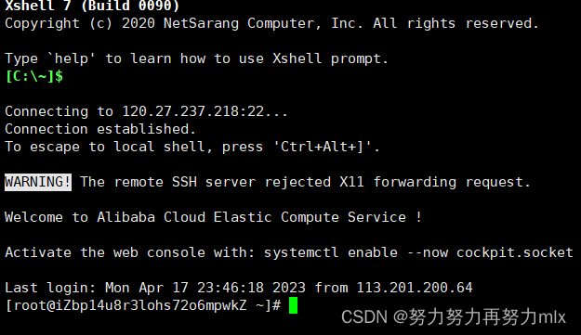
Task: Click the 'systemctl' command word
Action: pyautogui.click(x=301, y=252)
